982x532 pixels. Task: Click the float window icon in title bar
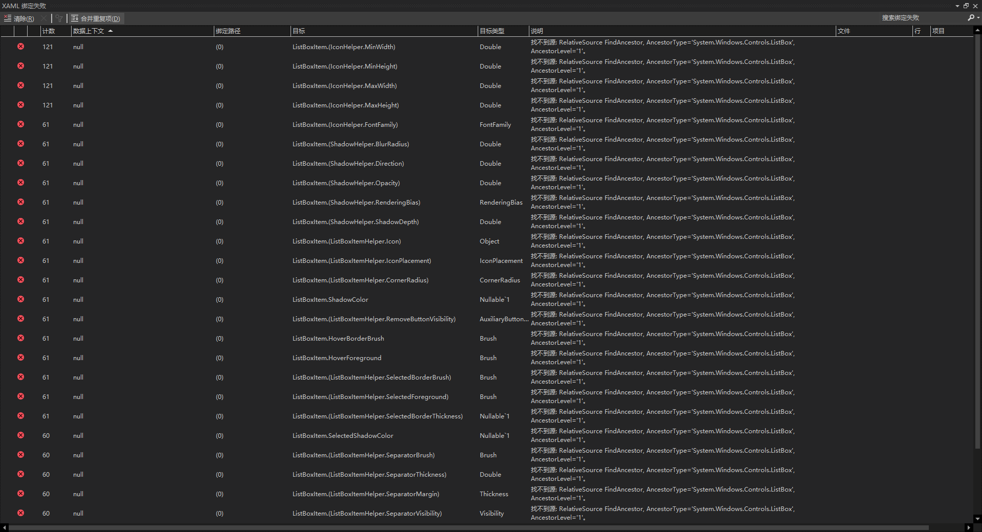click(x=967, y=6)
